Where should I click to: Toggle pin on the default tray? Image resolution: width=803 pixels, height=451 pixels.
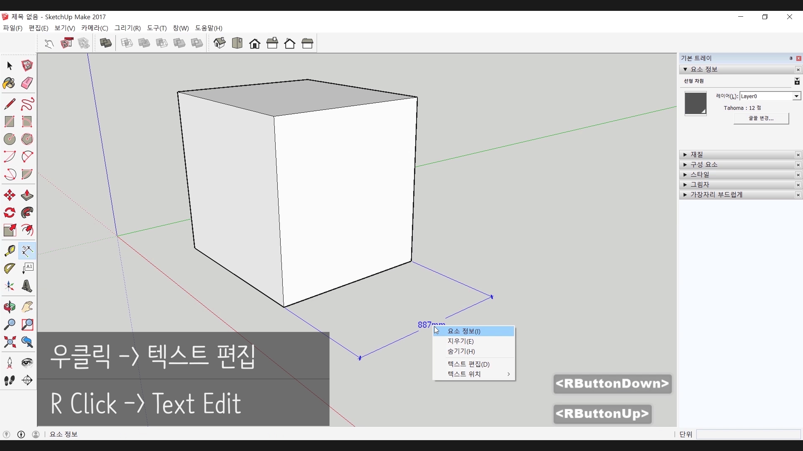pos(791,58)
